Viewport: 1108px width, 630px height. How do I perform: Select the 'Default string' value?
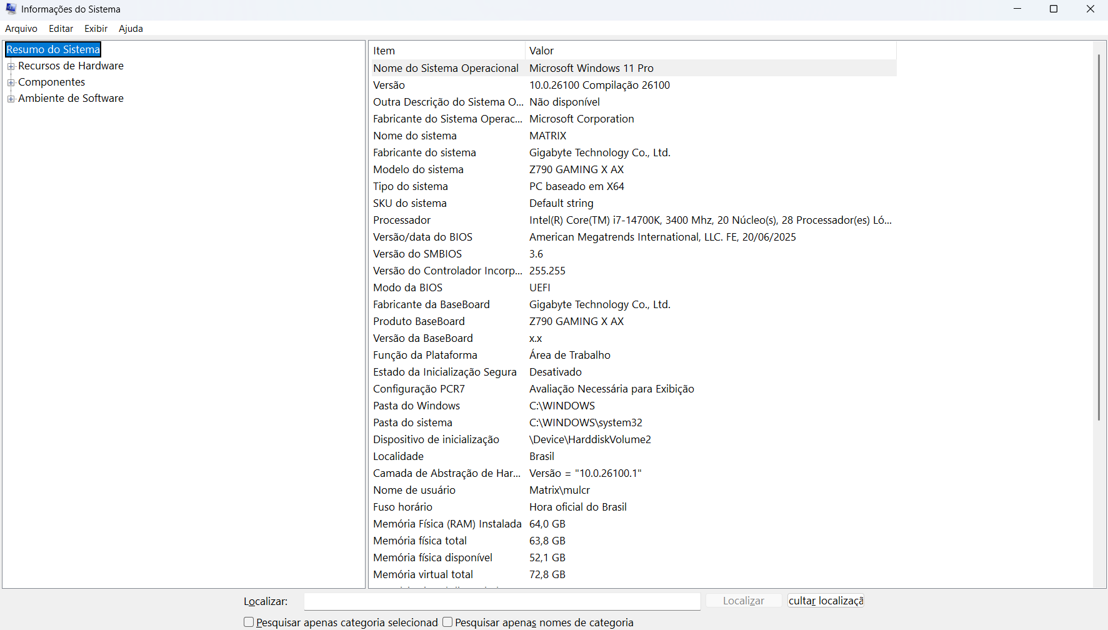pos(561,203)
